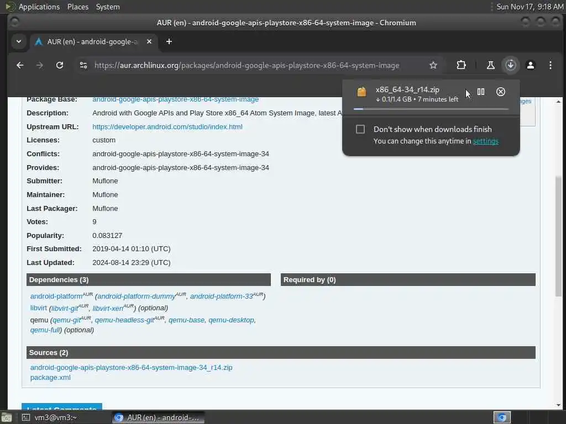The width and height of the screenshot is (566, 424).
Task: Expand the tab search dropdown
Action: [x=19, y=41]
